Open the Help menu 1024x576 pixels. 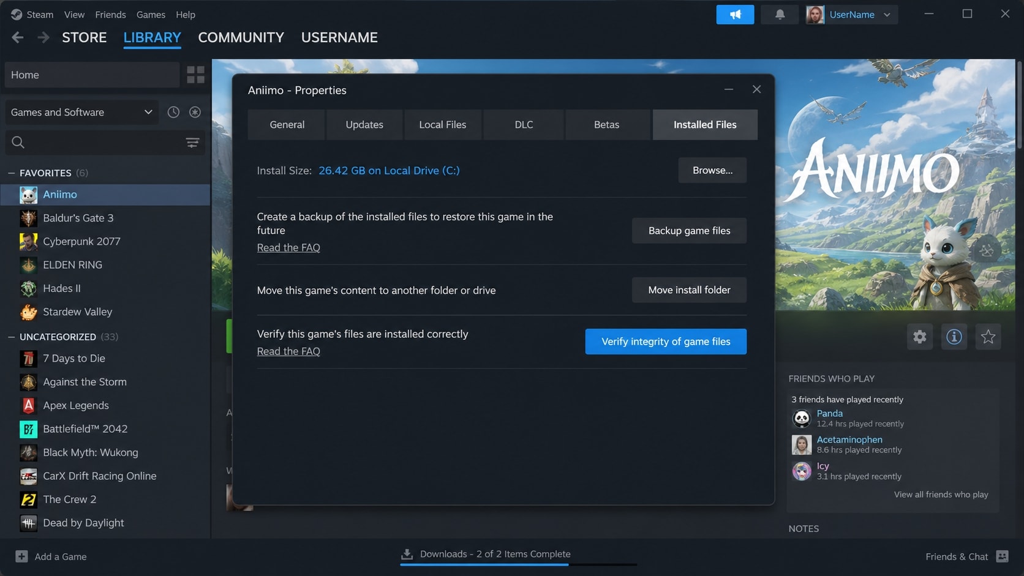click(x=186, y=15)
